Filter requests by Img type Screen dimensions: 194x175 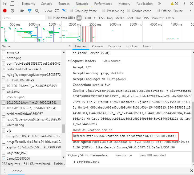tap(110, 18)
